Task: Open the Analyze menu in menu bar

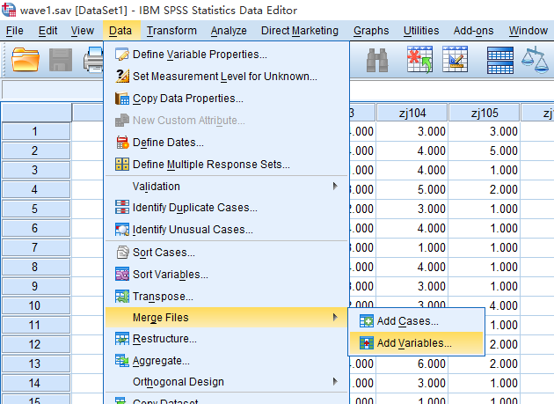Action: [229, 31]
